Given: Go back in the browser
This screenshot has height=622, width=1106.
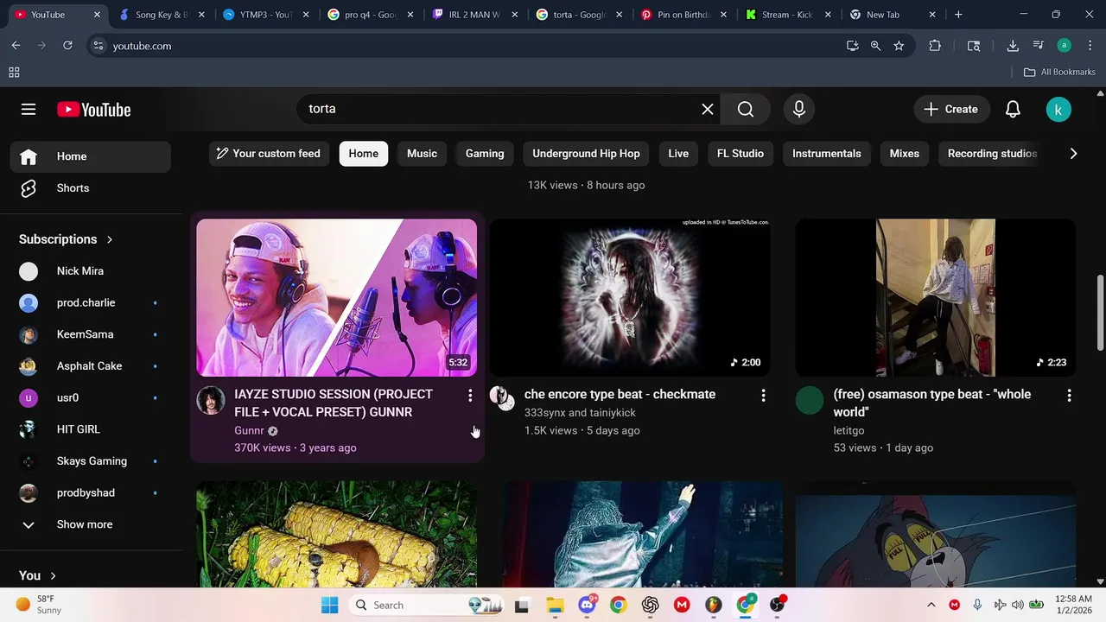Looking at the screenshot, I should pos(16,46).
